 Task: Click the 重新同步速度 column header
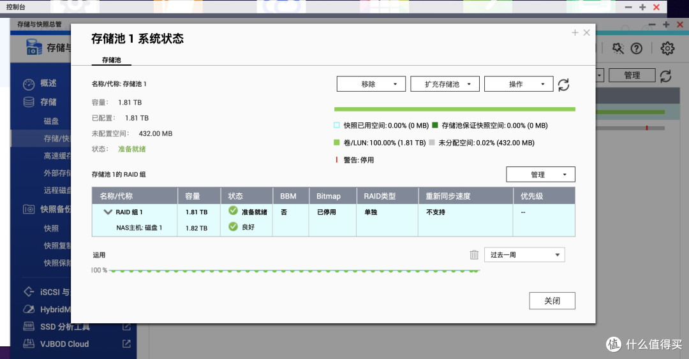(465, 196)
